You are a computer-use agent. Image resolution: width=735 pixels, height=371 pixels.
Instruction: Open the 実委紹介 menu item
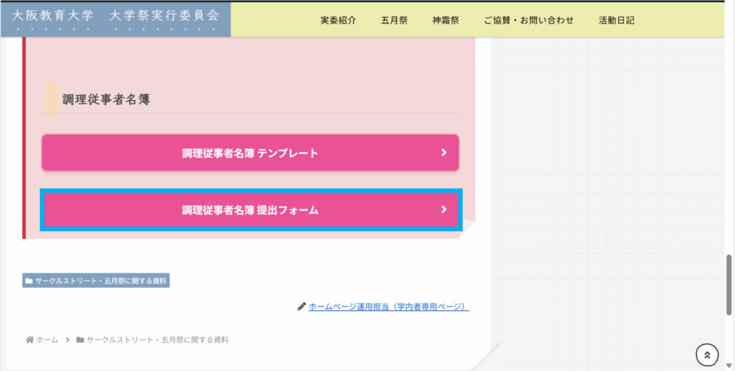point(339,21)
